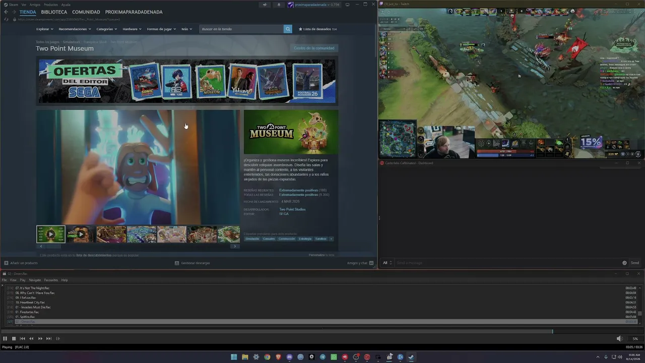Expand the Categorías dropdown

(106, 29)
